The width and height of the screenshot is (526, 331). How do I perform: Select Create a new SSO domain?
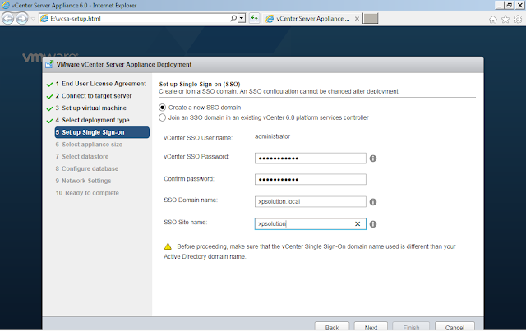(x=163, y=108)
